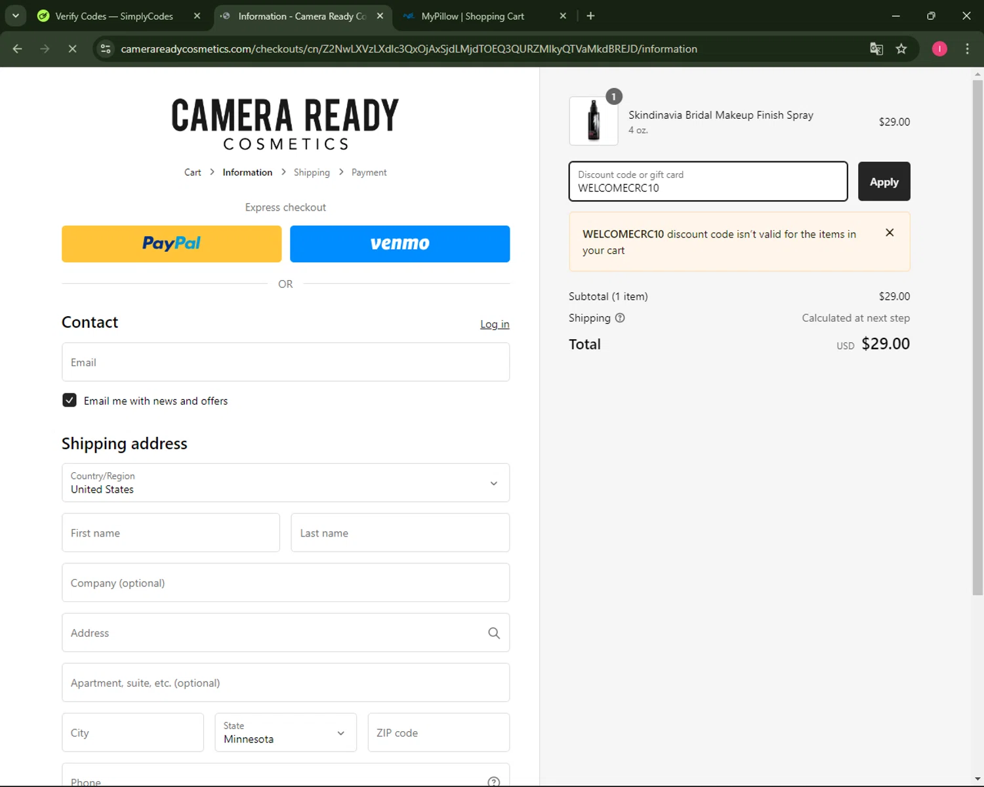Image resolution: width=984 pixels, height=787 pixels.
Task: Open the State dropdown showing Minnesota
Action: (285, 733)
